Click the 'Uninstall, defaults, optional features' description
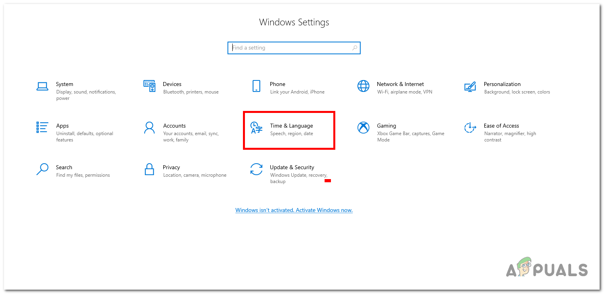The height and width of the screenshot is (294, 604). pyautogui.click(x=85, y=137)
